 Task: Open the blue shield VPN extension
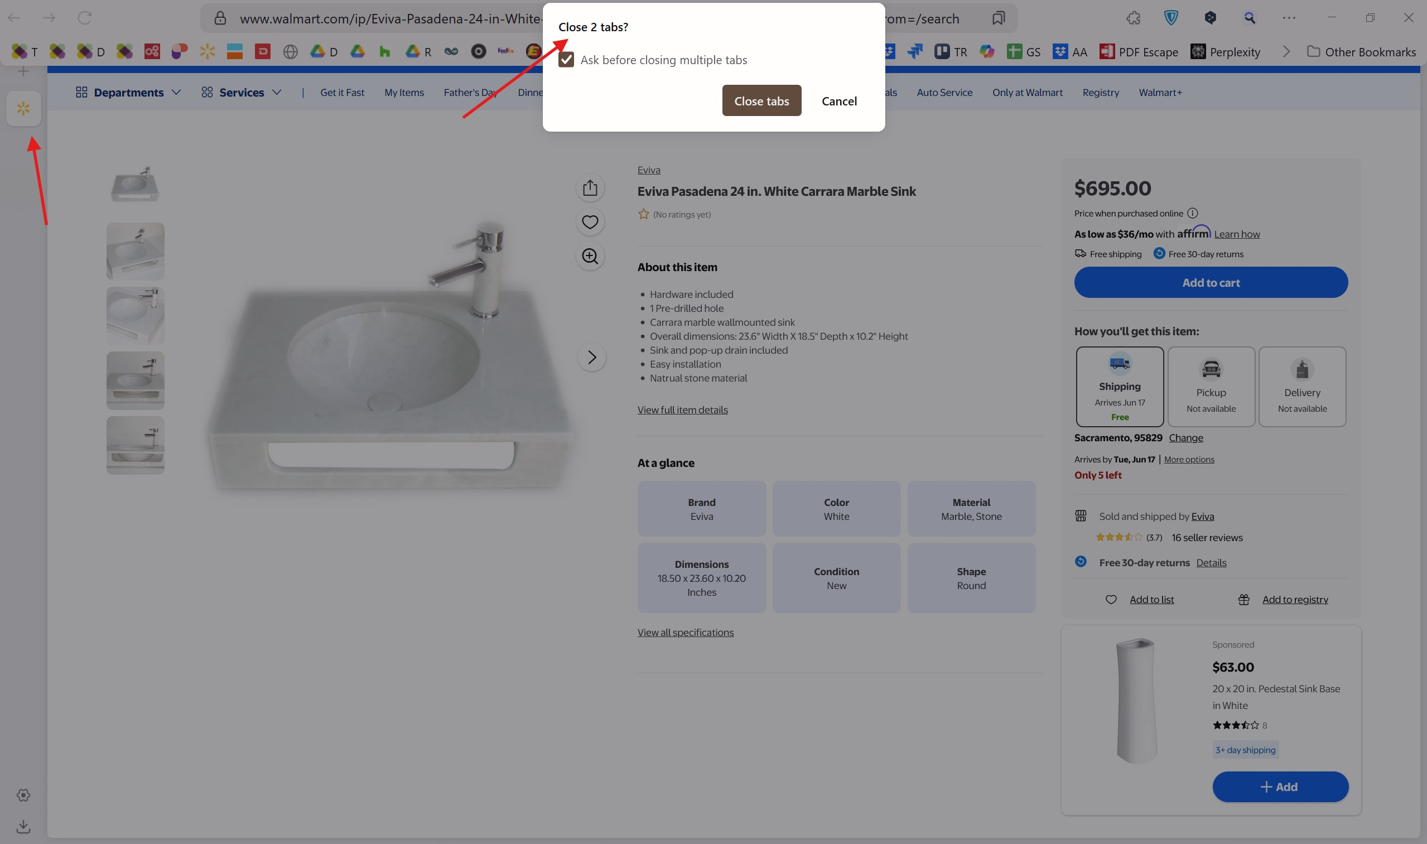[1171, 18]
